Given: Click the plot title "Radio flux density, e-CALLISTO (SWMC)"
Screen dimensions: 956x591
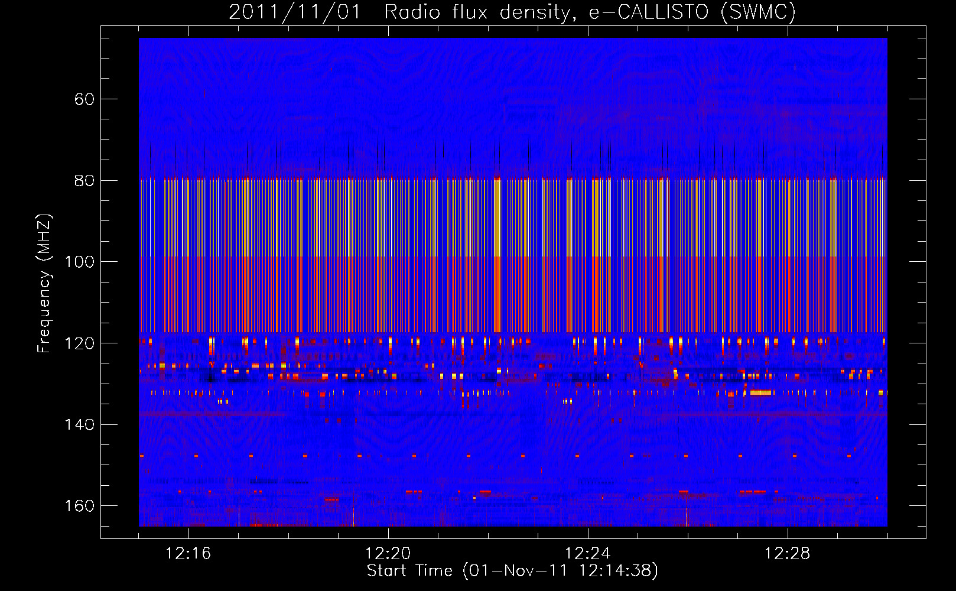Looking at the screenshot, I should pos(590,12).
